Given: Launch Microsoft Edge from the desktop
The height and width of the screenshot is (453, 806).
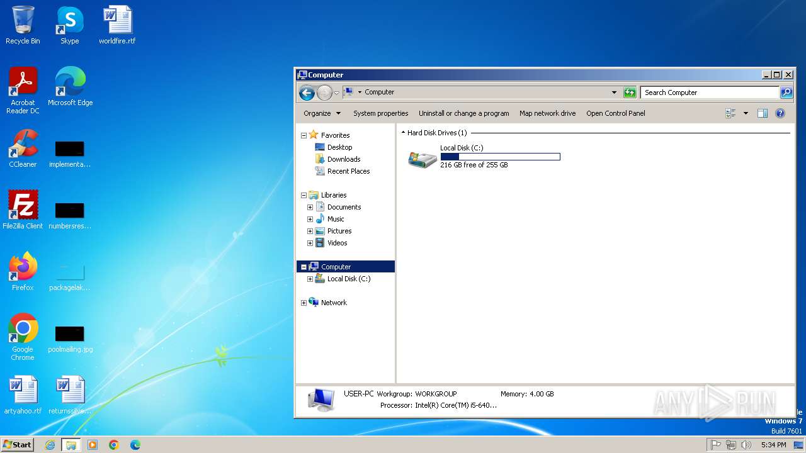Looking at the screenshot, I should coord(70,86).
